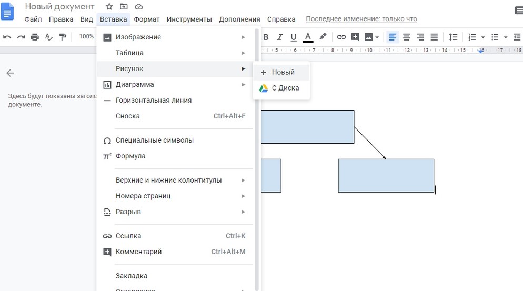Collapse outline with the back arrow
Screen dimensions: 523x291
point(10,73)
